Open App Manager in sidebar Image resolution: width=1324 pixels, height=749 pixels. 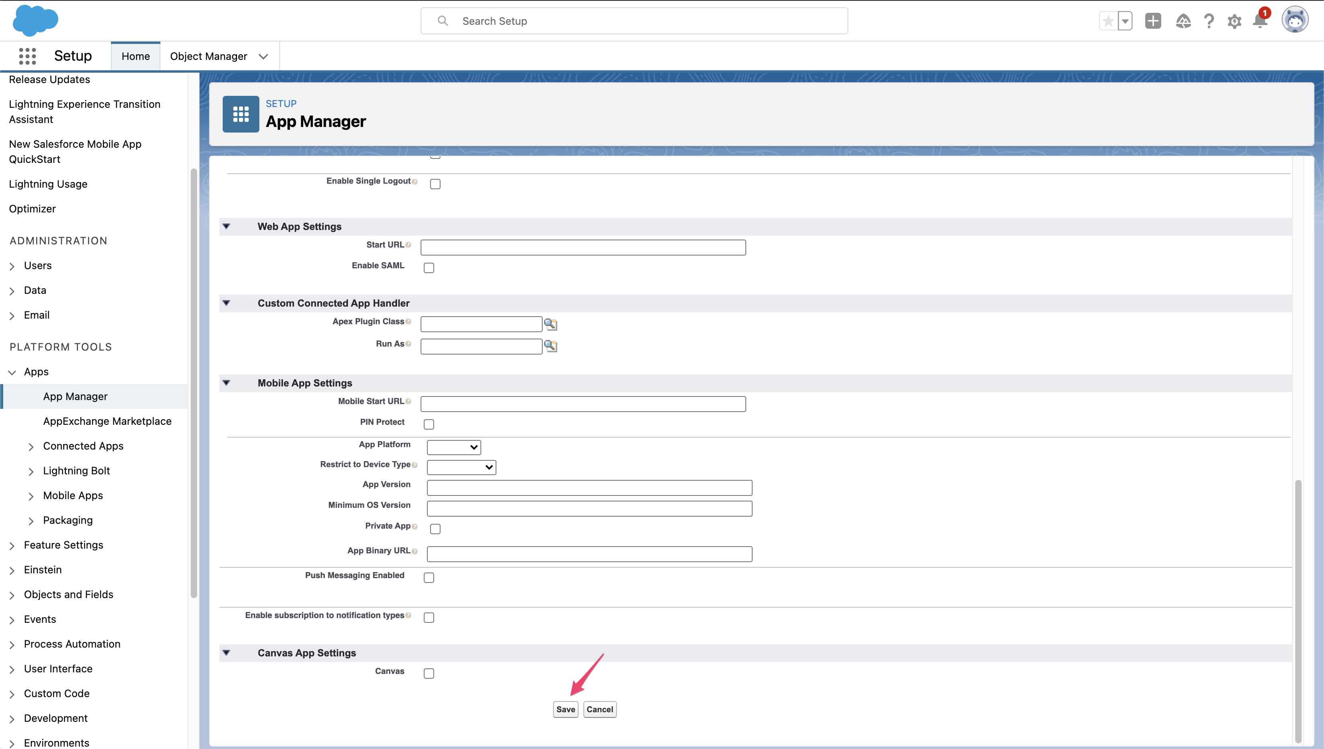75,396
